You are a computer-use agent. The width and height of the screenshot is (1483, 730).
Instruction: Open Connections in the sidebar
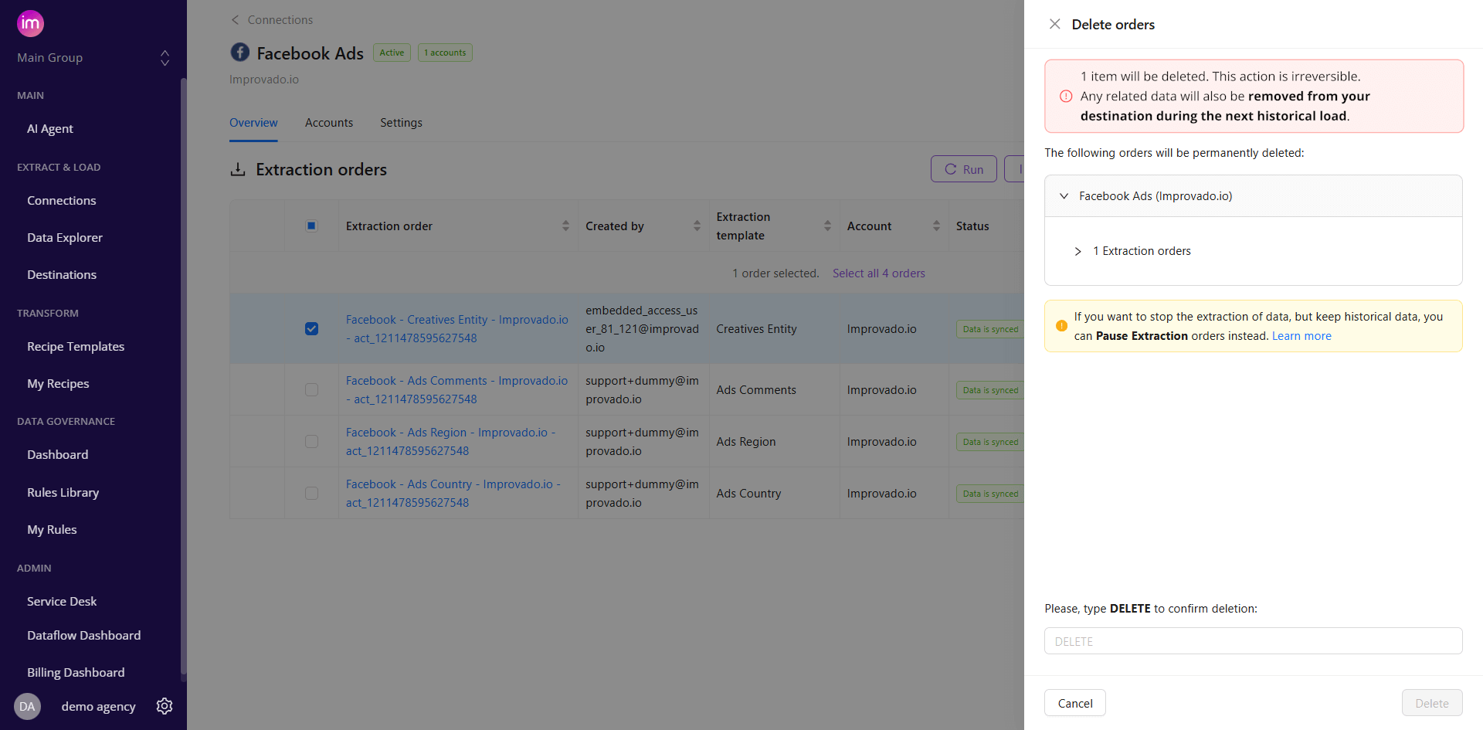point(62,201)
